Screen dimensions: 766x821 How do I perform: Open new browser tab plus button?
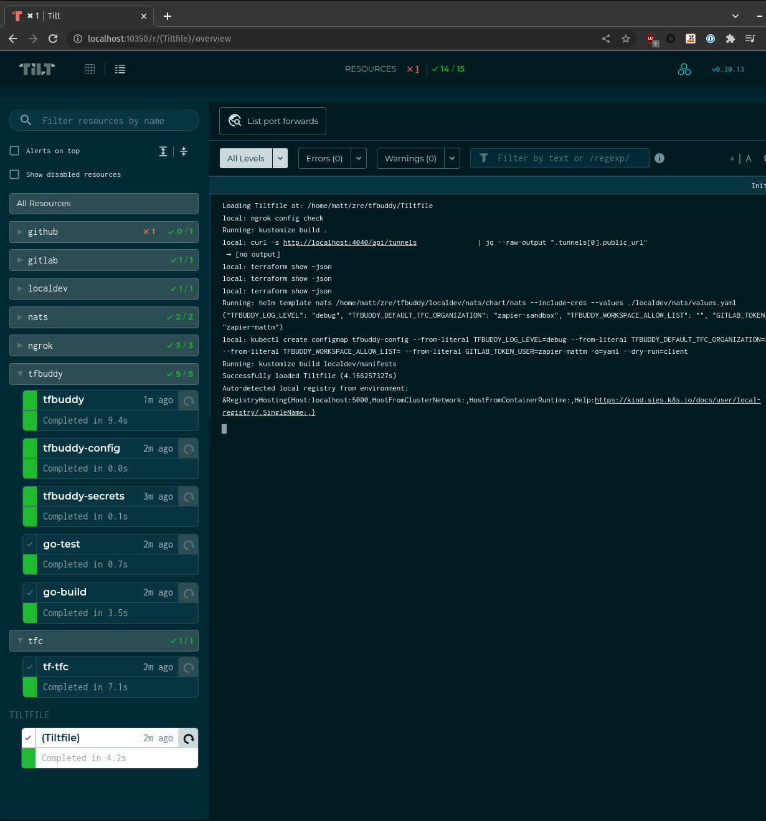coord(168,16)
